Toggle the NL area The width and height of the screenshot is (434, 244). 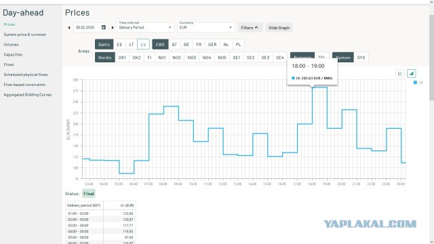pyautogui.click(x=226, y=44)
